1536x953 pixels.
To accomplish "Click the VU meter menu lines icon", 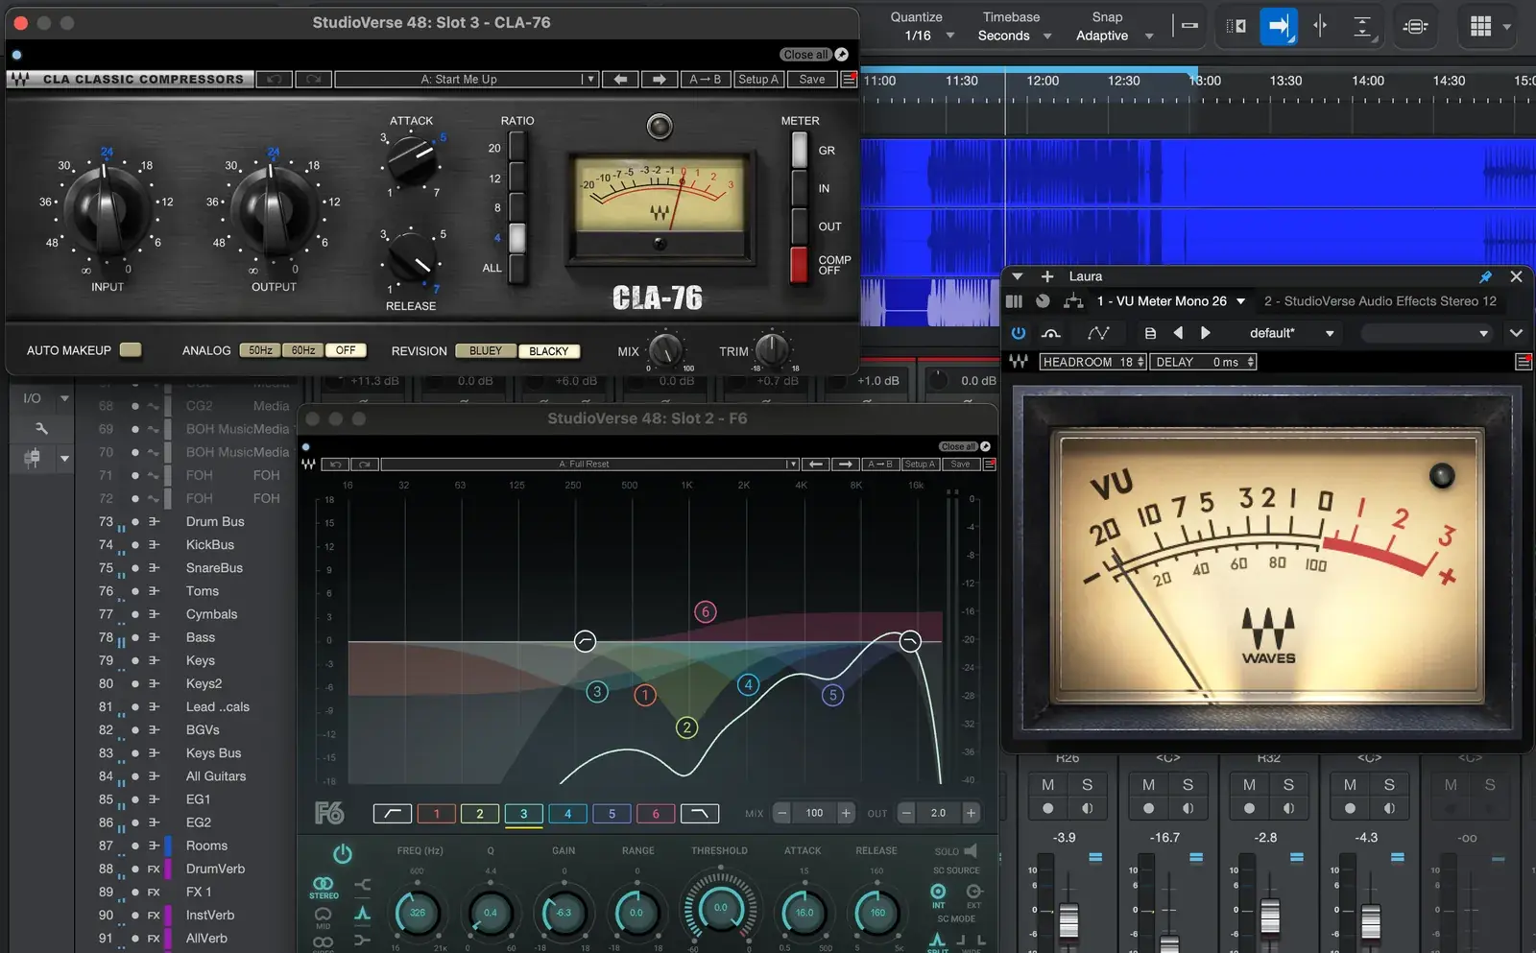I will pos(1523,362).
